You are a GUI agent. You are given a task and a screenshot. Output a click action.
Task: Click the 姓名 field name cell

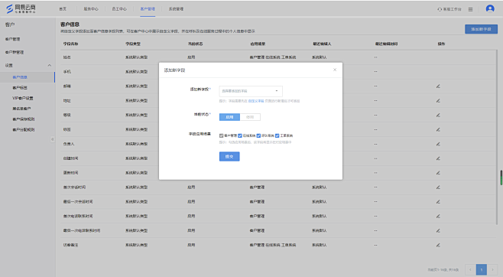[x=67, y=57]
